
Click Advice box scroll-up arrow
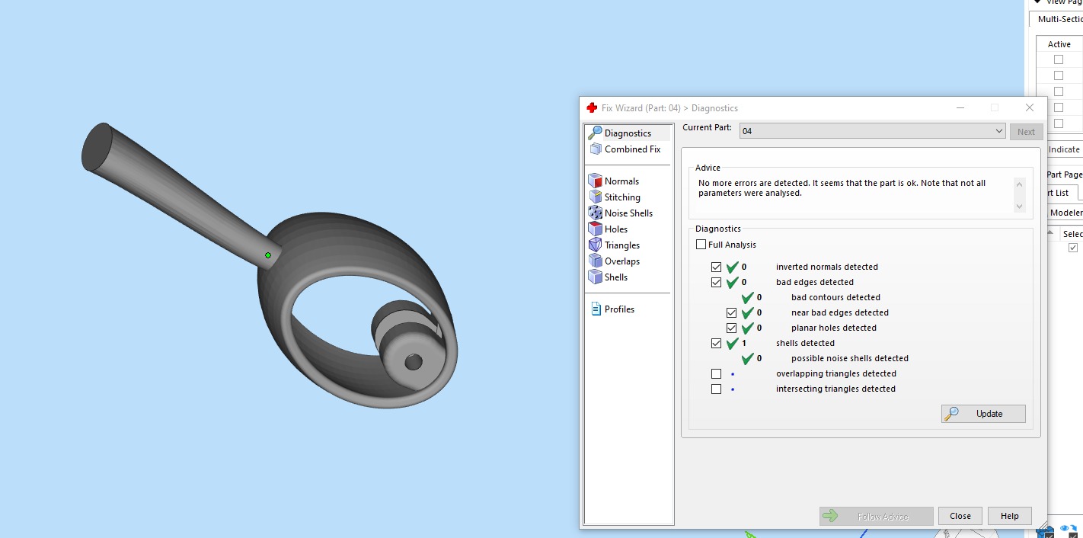1020,184
